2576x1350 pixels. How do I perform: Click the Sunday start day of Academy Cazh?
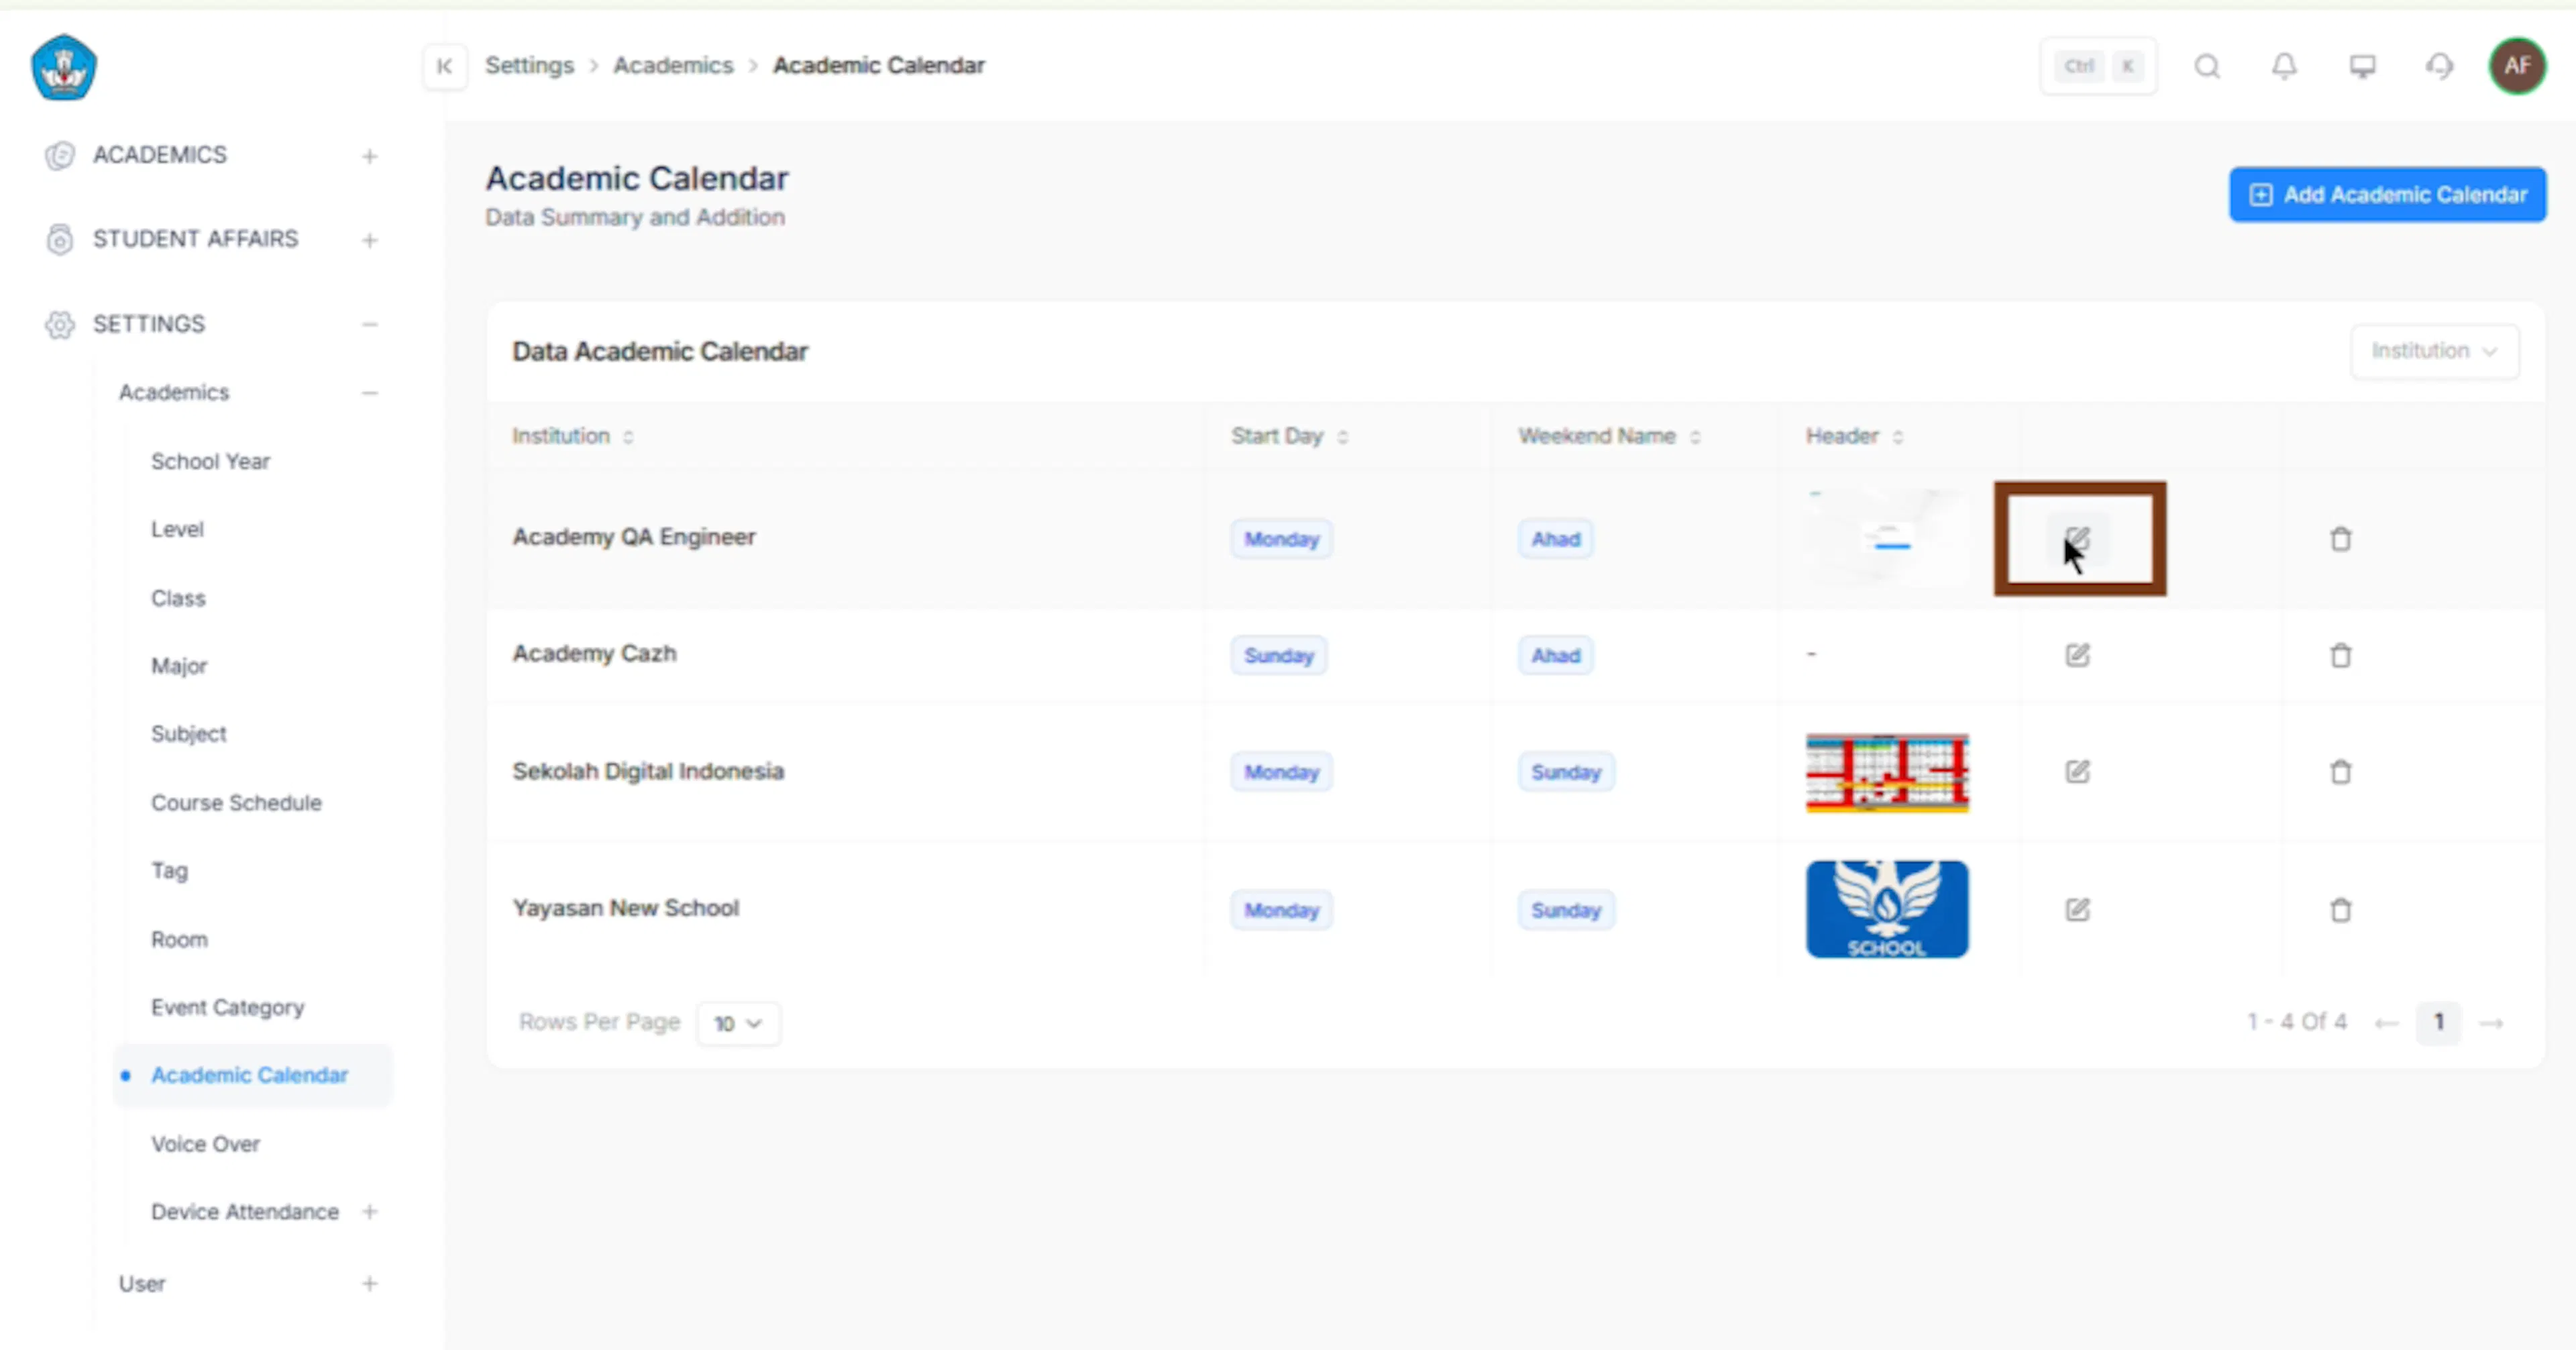coord(1278,655)
